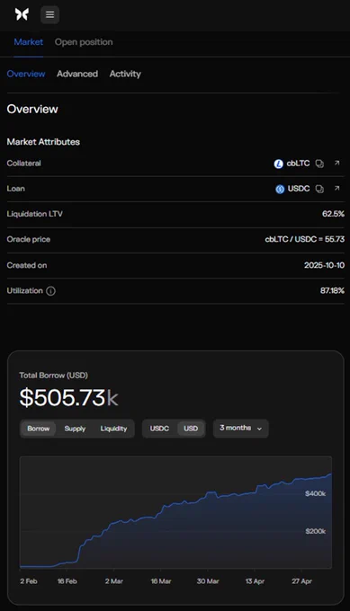This screenshot has width=350, height=611.
Task: Click the 27 Apr date label
Action: 301,581
